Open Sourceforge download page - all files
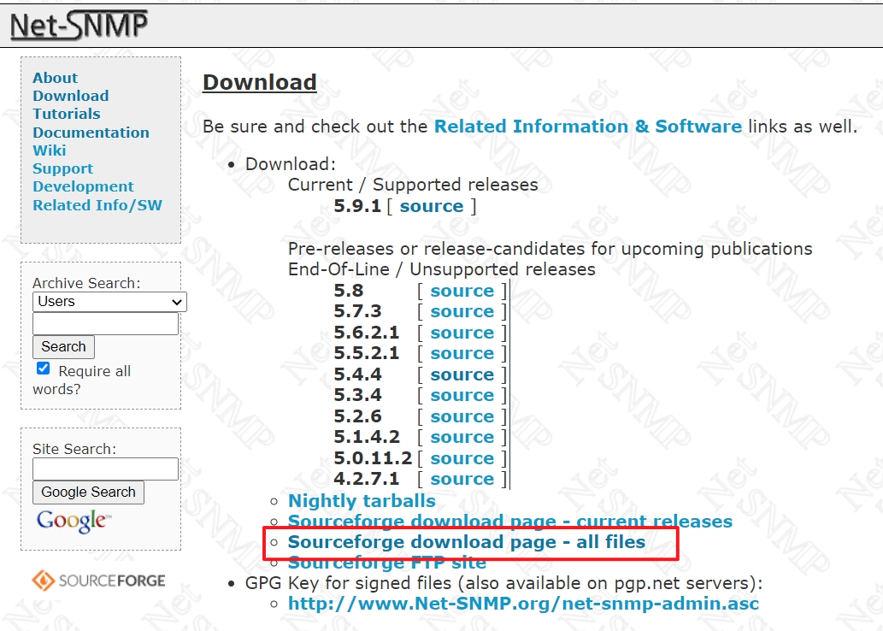883x631 pixels. tap(466, 542)
